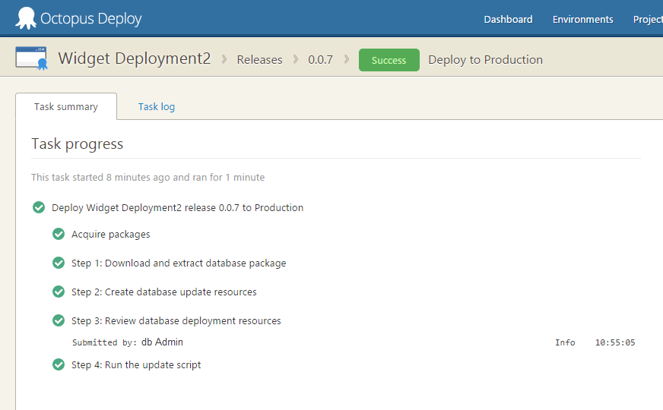Expand Step 4: Run the update script

pos(136,365)
